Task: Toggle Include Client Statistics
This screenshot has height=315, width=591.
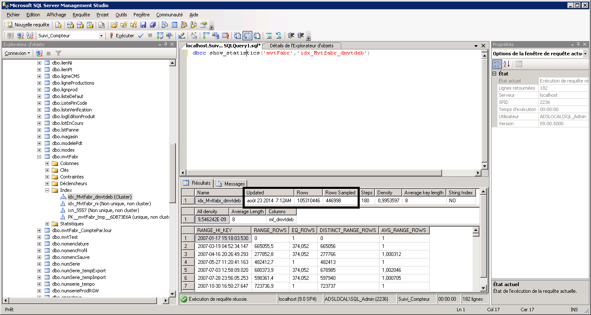Action: [216, 36]
